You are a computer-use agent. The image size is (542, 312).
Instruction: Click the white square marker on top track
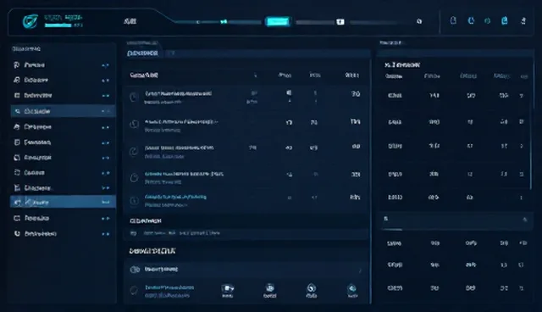coord(340,22)
